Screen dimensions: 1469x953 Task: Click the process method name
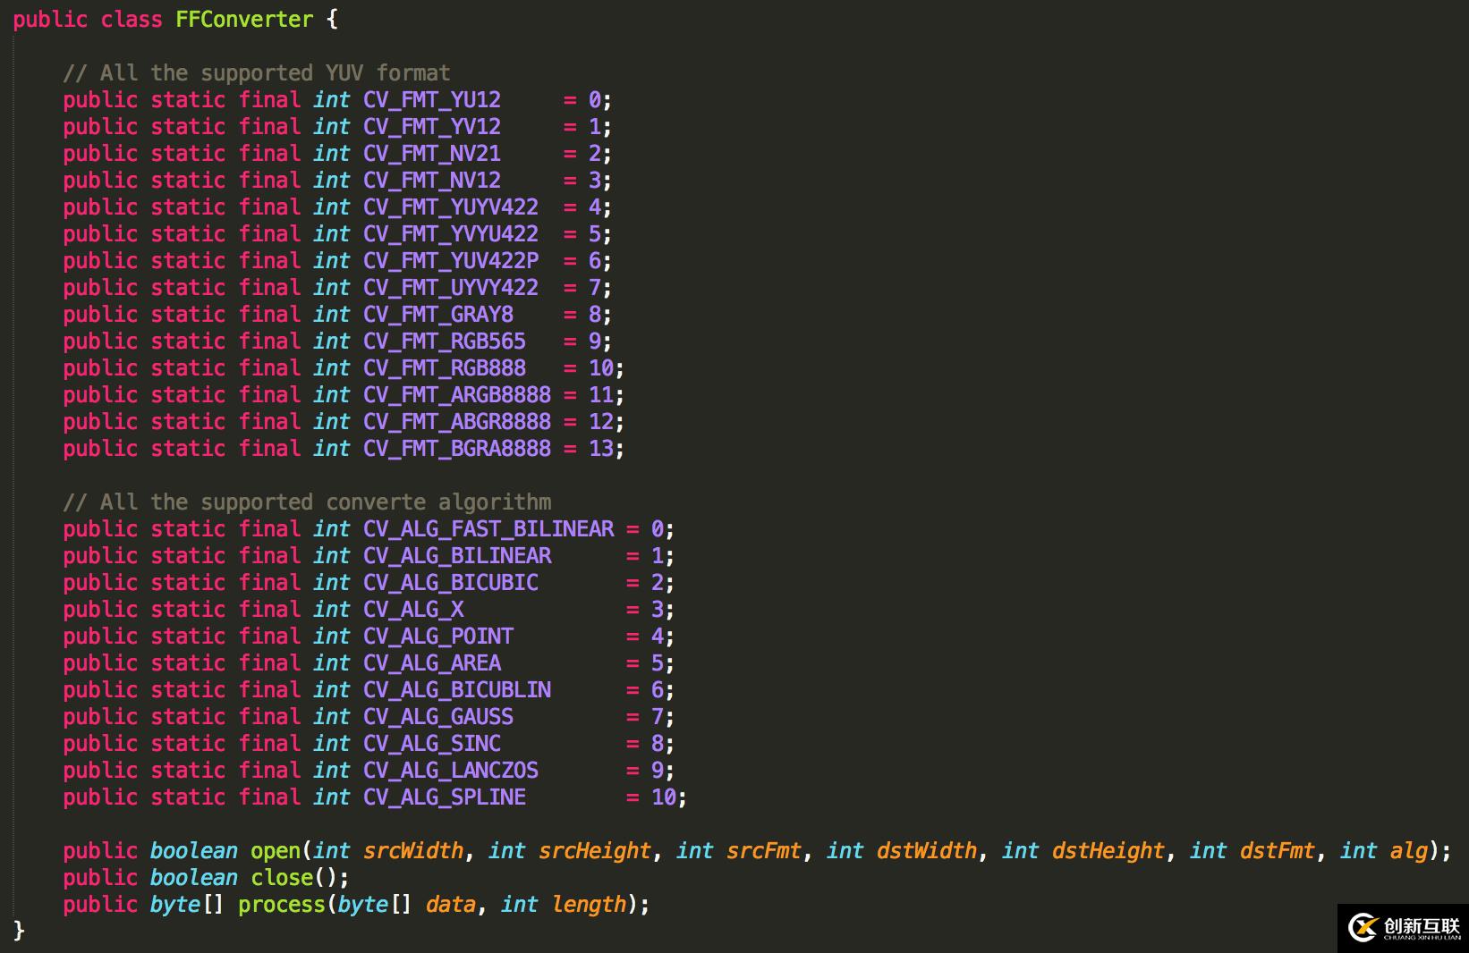coord(282,904)
